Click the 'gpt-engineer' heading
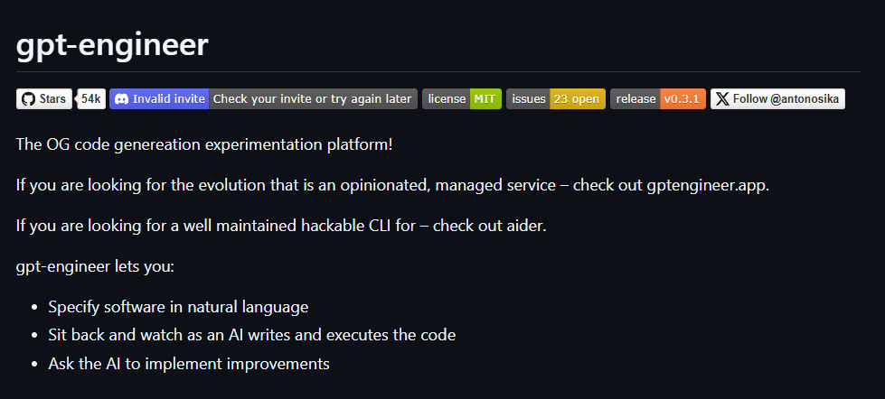885x399 pixels. (112, 44)
